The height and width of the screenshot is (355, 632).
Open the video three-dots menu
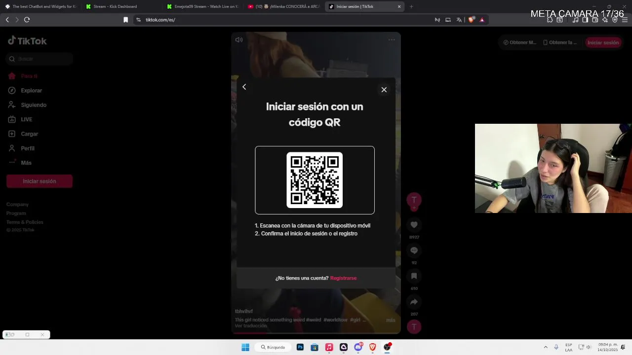tap(392, 40)
